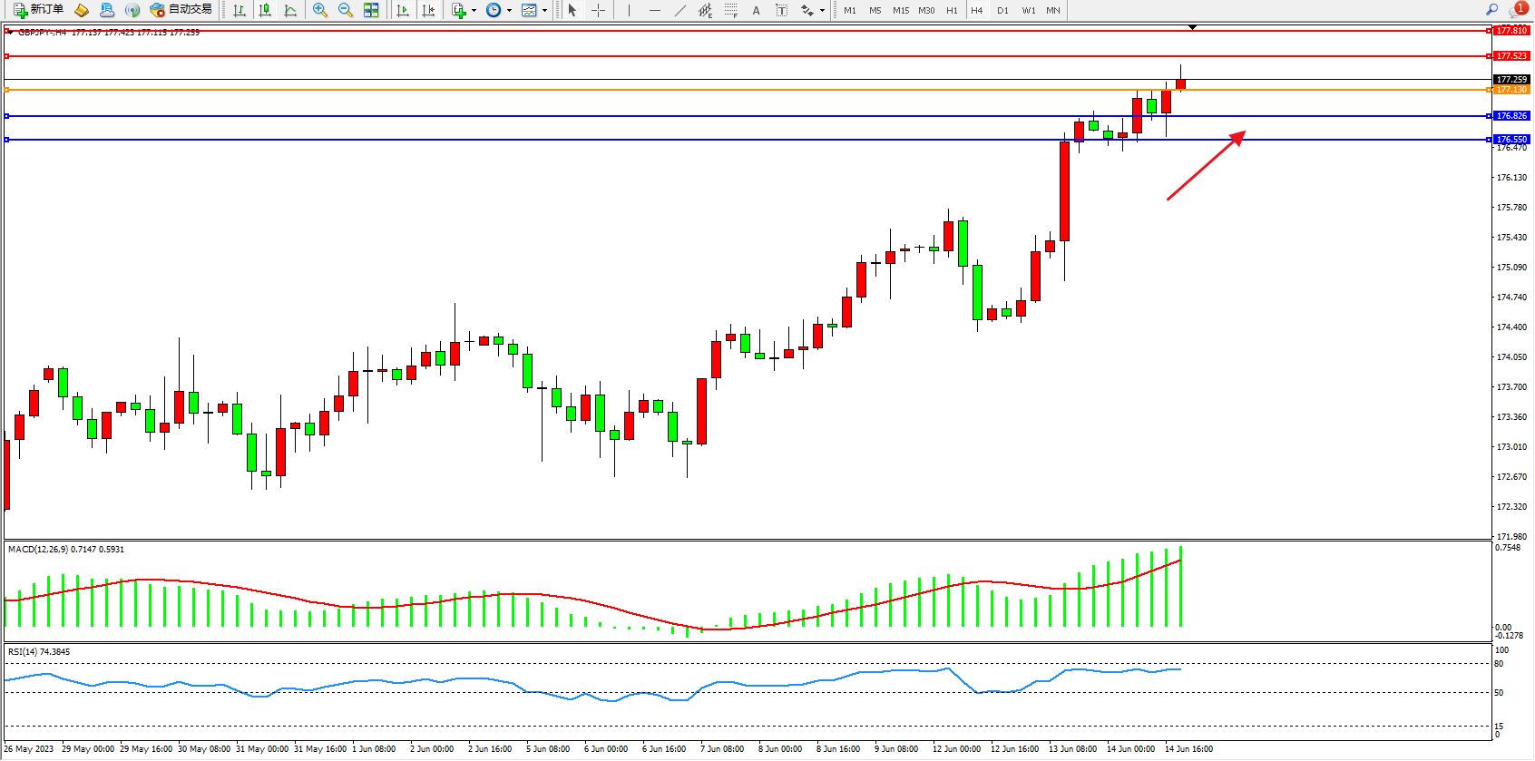
Task: Zoom out of the chart
Action: [x=346, y=11]
